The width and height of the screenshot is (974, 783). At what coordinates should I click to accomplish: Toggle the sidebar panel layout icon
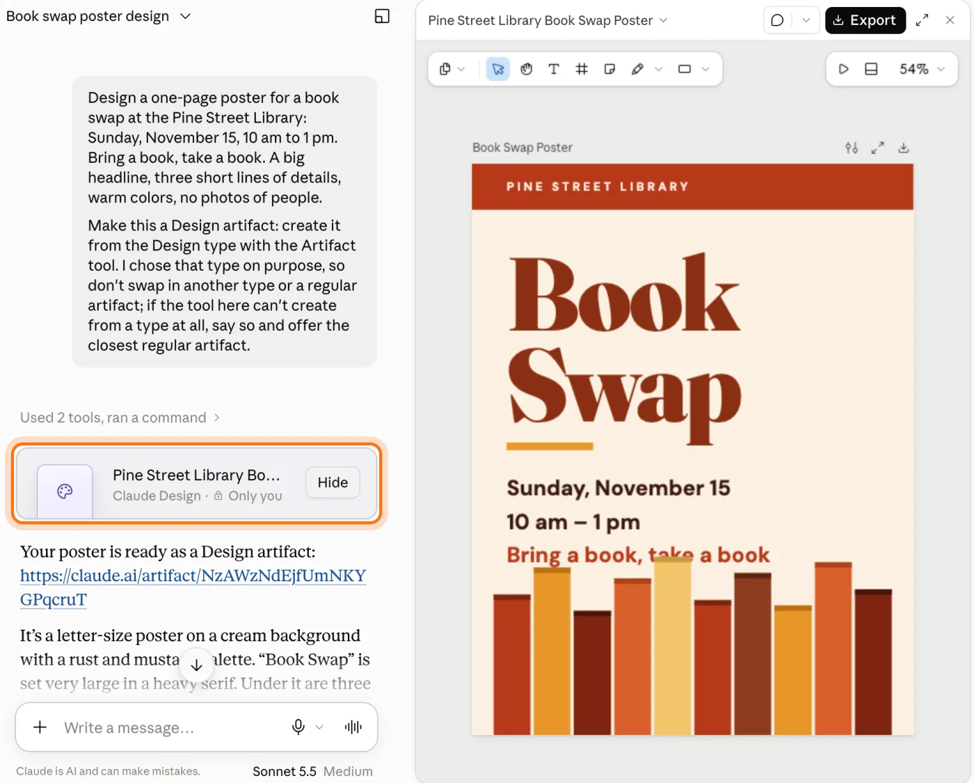pos(382,16)
